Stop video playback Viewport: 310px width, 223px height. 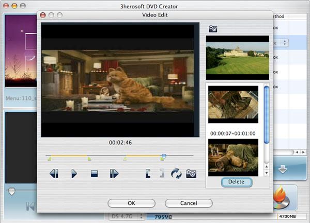[x=94, y=174]
